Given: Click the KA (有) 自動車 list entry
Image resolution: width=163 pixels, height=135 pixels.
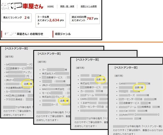Looking at the screenshot, I should [x=19, y=96].
